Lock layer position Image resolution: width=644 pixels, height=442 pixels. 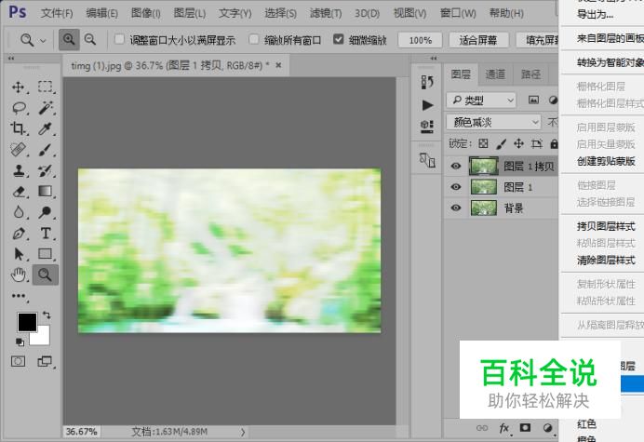point(518,143)
